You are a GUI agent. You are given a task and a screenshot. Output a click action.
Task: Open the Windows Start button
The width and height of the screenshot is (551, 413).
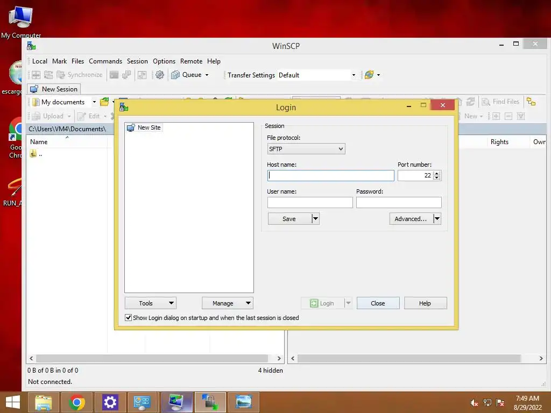coord(13,402)
